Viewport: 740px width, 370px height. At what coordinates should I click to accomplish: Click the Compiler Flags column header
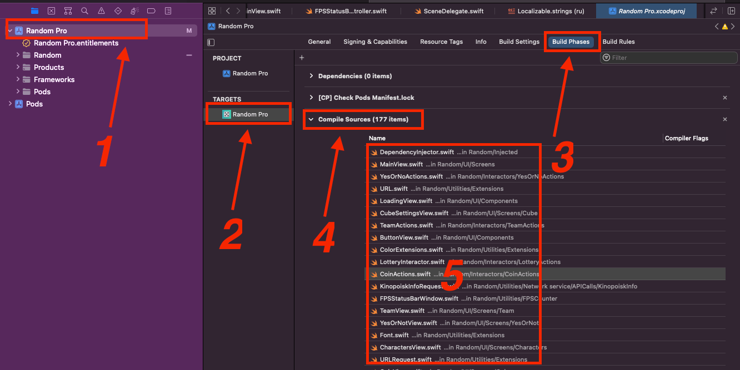687,138
